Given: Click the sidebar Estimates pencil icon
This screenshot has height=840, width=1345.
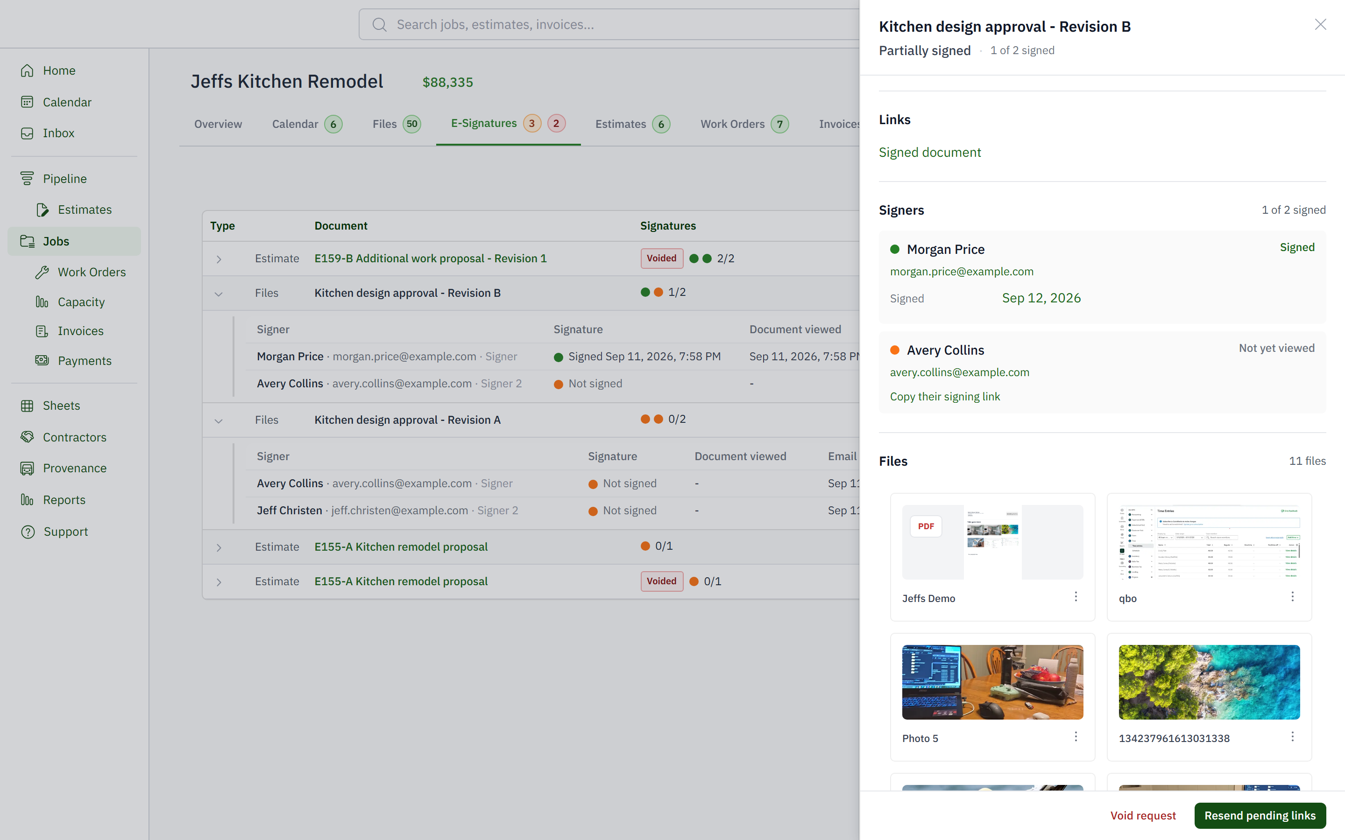Looking at the screenshot, I should point(42,210).
